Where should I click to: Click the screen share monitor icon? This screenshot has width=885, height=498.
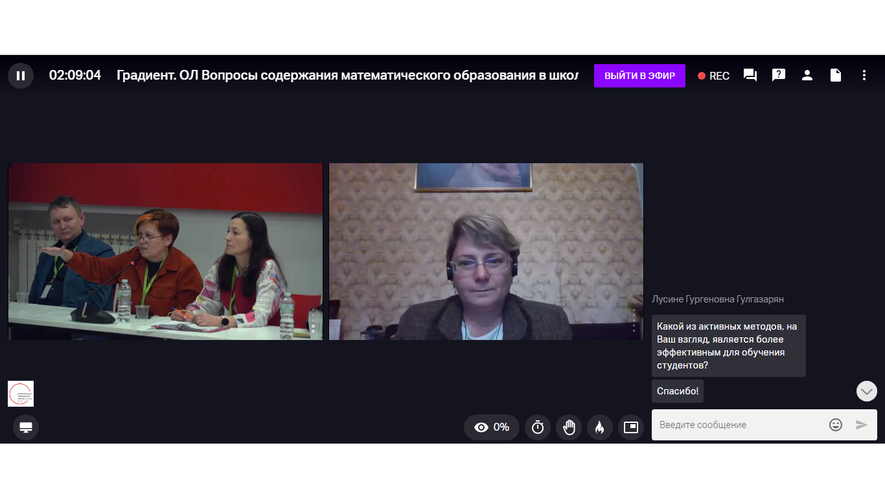coord(26,427)
